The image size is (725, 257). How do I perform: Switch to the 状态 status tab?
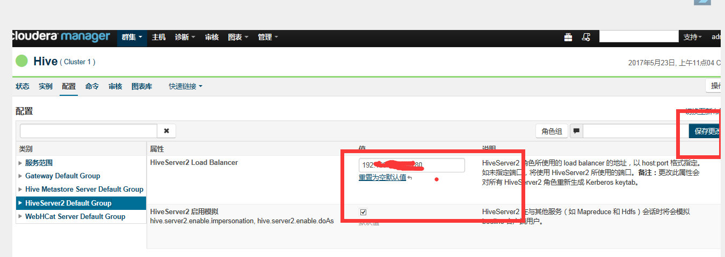23,86
